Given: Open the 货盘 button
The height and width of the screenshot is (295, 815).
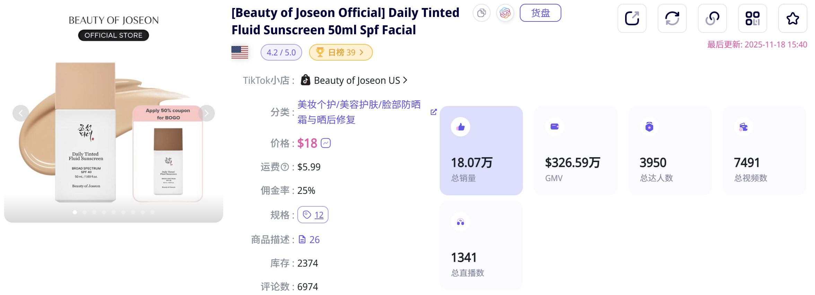Looking at the screenshot, I should [x=540, y=12].
